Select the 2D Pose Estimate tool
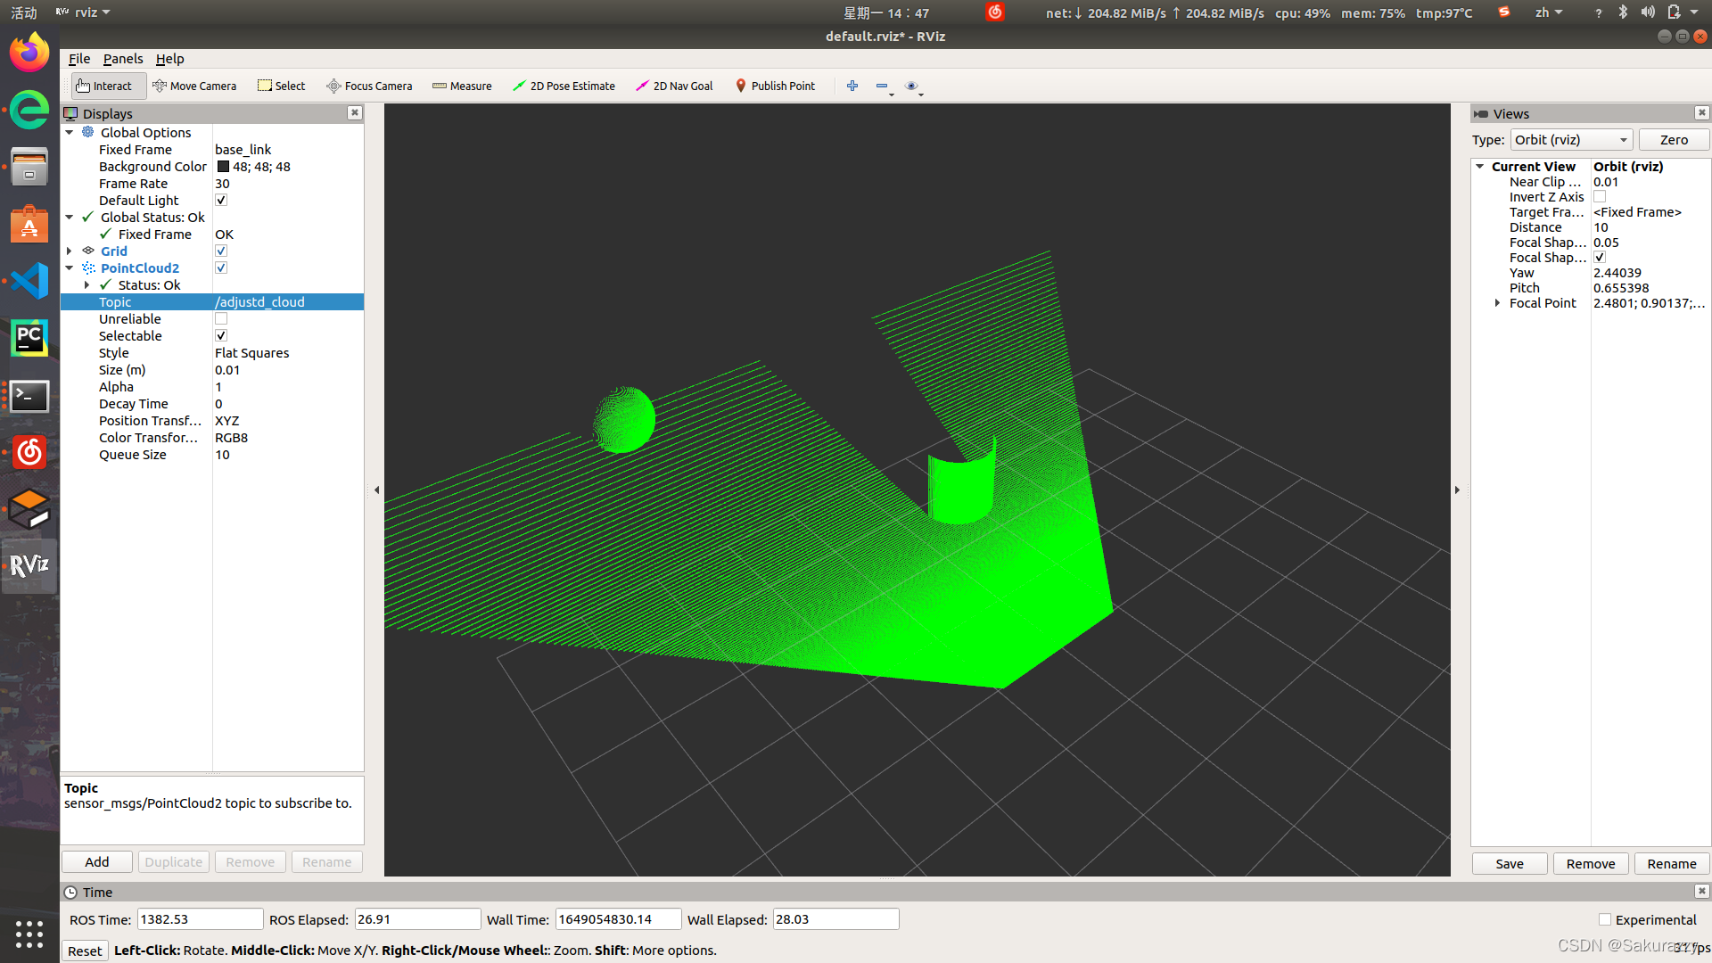This screenshot has height=963, width=1712. (x=564, y=86)
